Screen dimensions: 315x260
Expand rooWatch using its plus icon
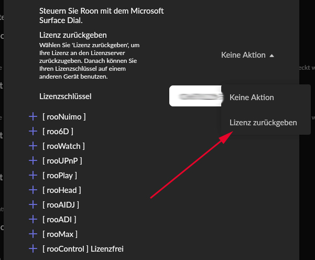[33, 146]
